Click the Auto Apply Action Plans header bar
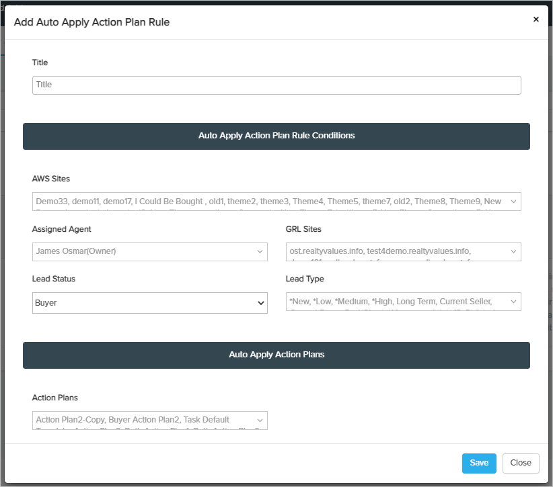The width and height of the screenshot is (553, 487). tap(276, 355)
